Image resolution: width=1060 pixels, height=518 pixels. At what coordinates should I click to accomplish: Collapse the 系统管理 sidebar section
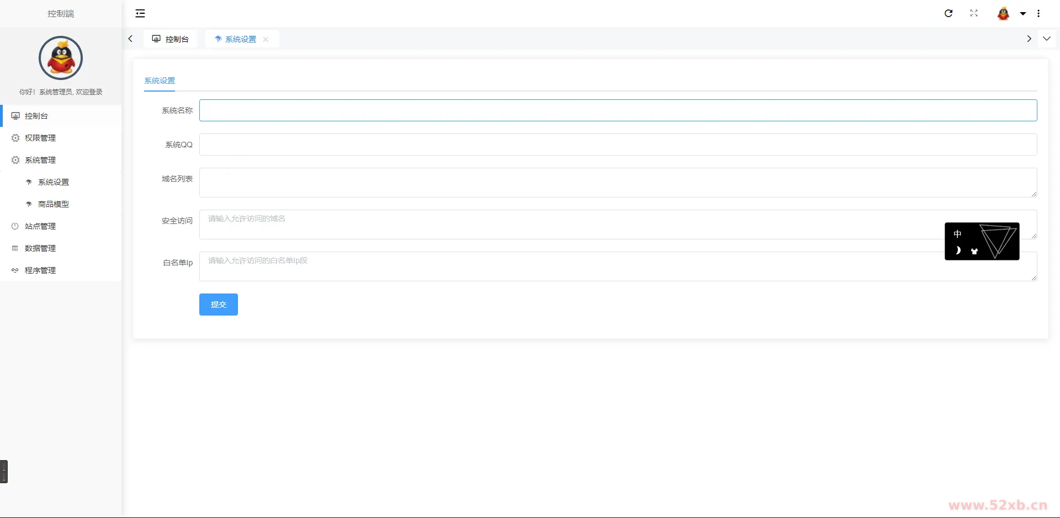[40, 160]
